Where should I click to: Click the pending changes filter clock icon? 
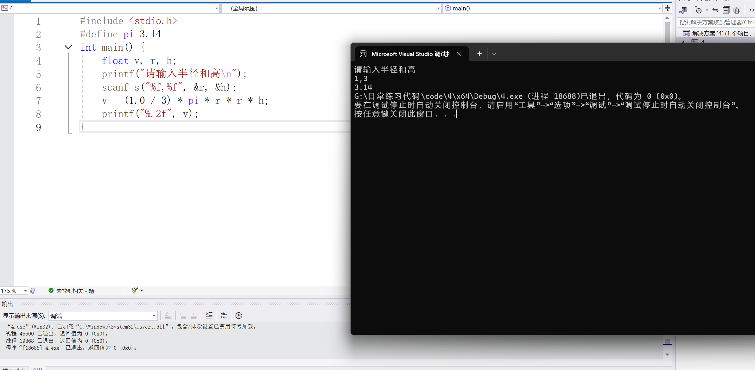[698, 10]
